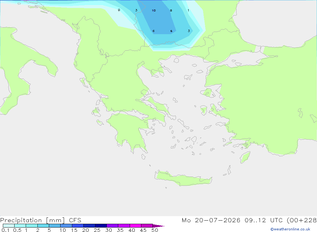Click the '40' legend scale label
The image size is (317, 232).
[132, 230]
